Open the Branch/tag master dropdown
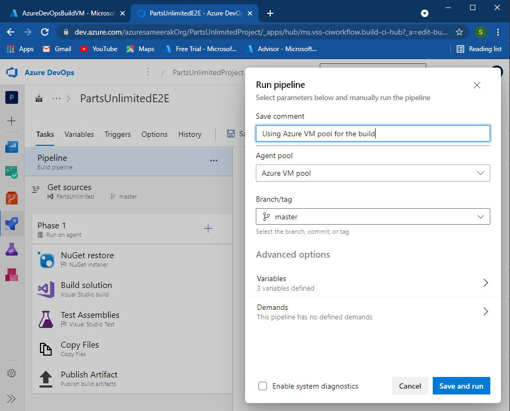The image size is (510, 411). (x=373, y=217)
